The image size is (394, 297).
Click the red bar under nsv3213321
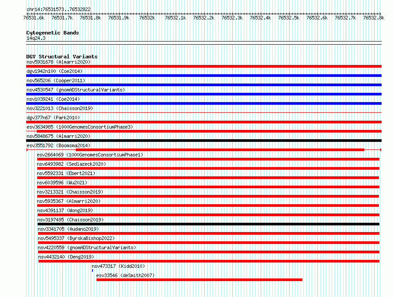click(208, 196)
